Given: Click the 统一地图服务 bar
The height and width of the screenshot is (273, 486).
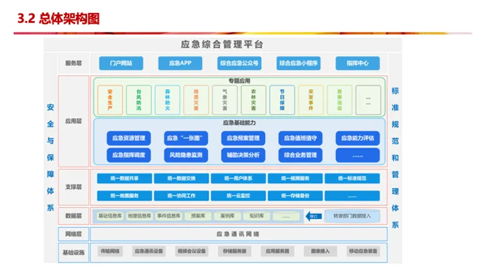Looking at the screenshot, I should [125, 196].
